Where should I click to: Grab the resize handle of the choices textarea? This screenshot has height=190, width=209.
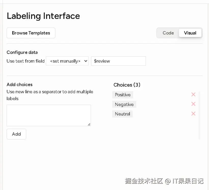tap(89, 124)
